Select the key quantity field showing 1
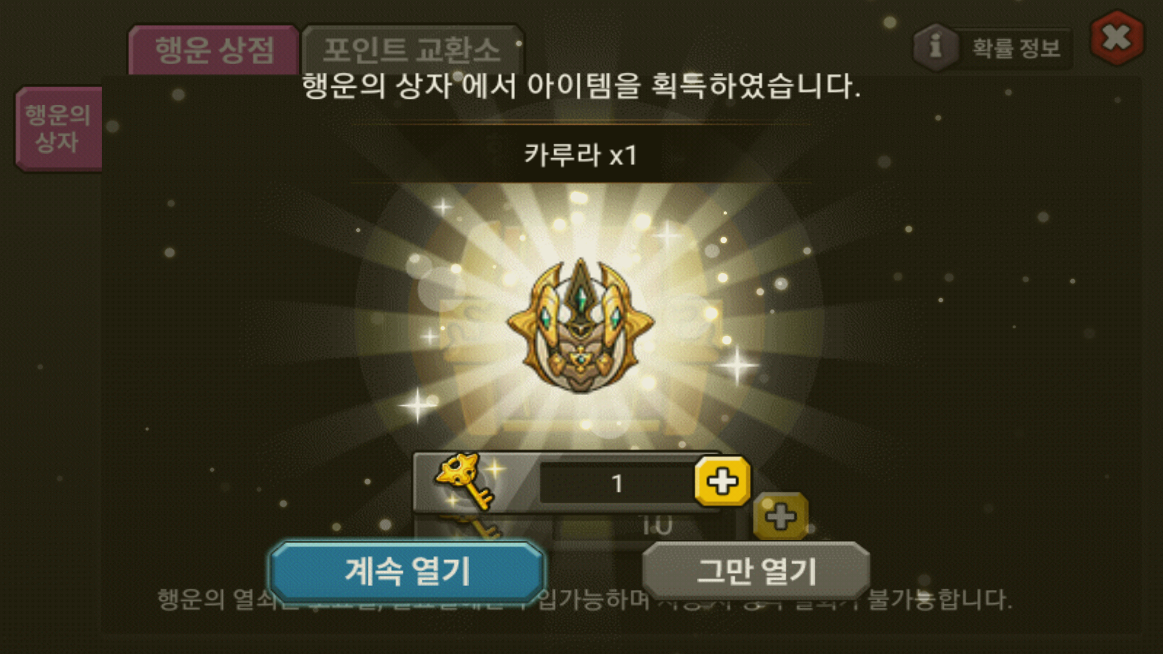The image size is (1163, 654). pyautogui.click(x=617, y=483)
